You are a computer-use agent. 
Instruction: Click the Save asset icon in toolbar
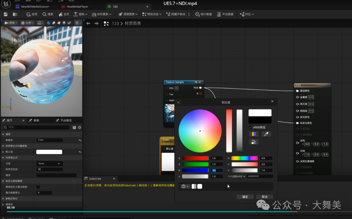tap(6, 14)
